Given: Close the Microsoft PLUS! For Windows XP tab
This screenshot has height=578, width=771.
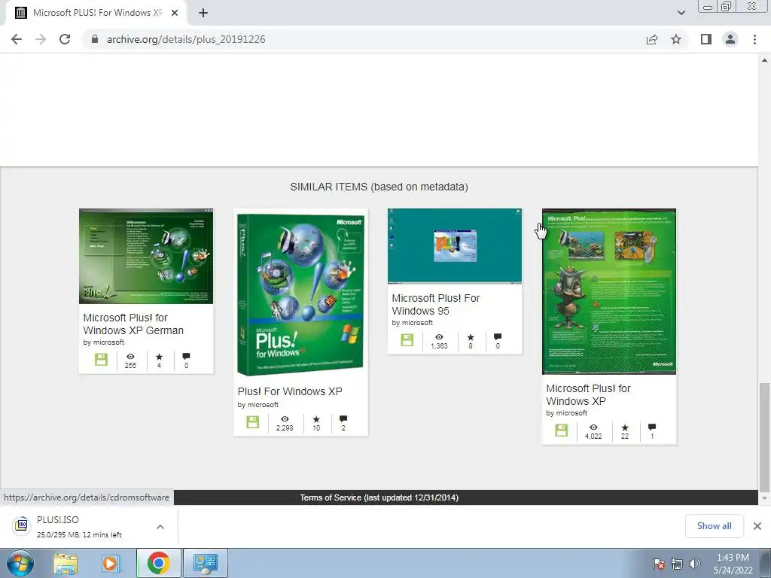Looking at the screenshot, I should (175, 14).
